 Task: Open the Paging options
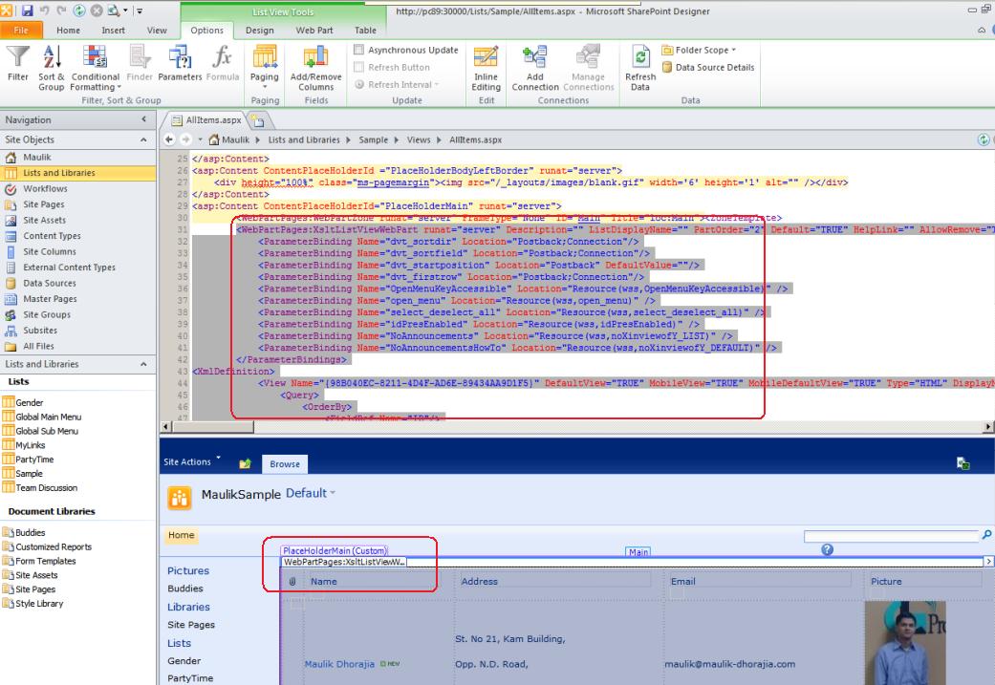pyautogui.click(x=265, y=66)
